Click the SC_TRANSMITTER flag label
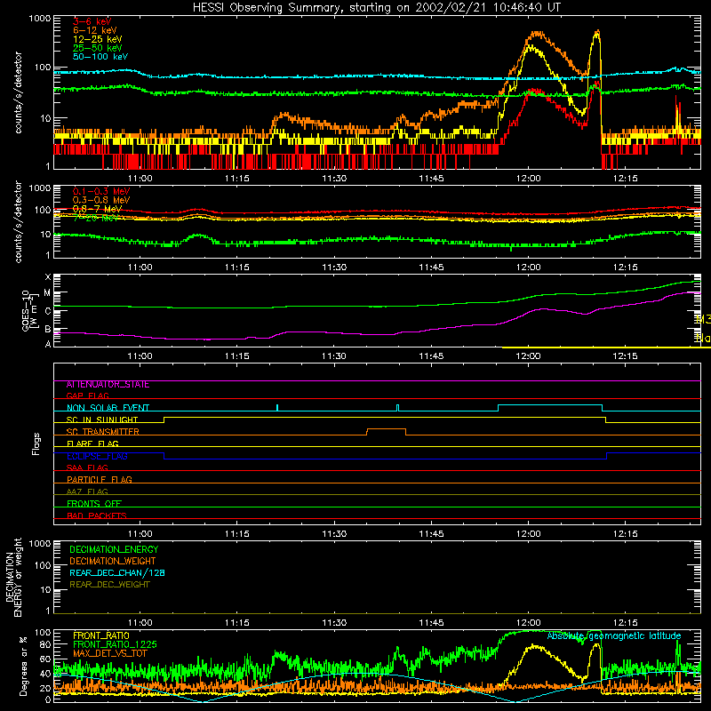The image size is (711, 711). pyautogui.click(x=102, y=432)
